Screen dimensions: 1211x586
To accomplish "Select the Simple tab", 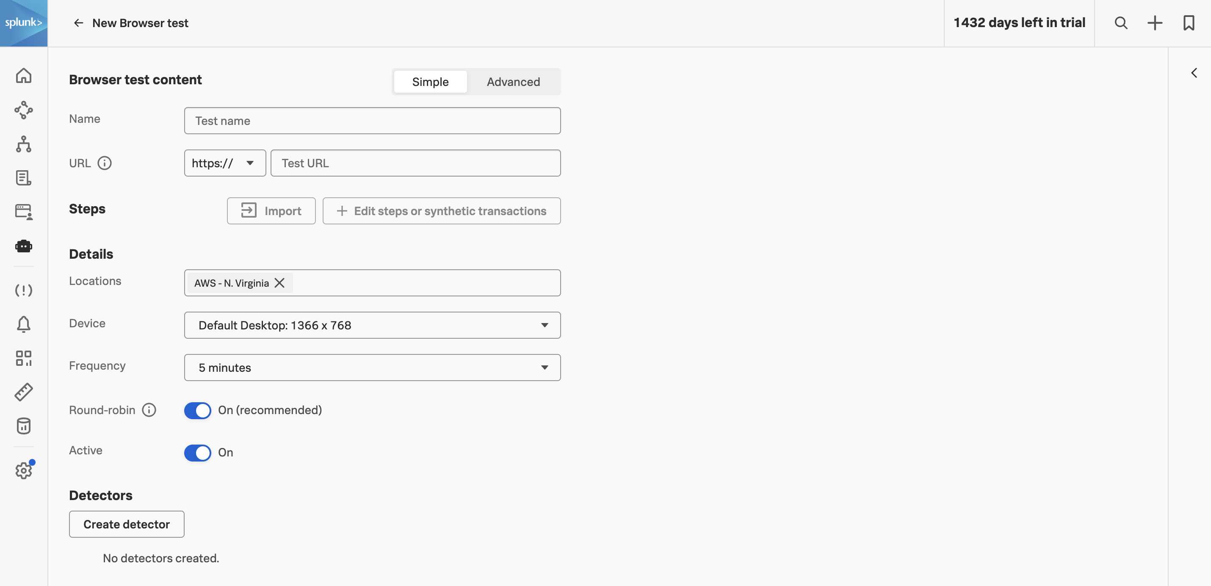I will [430, 82].
